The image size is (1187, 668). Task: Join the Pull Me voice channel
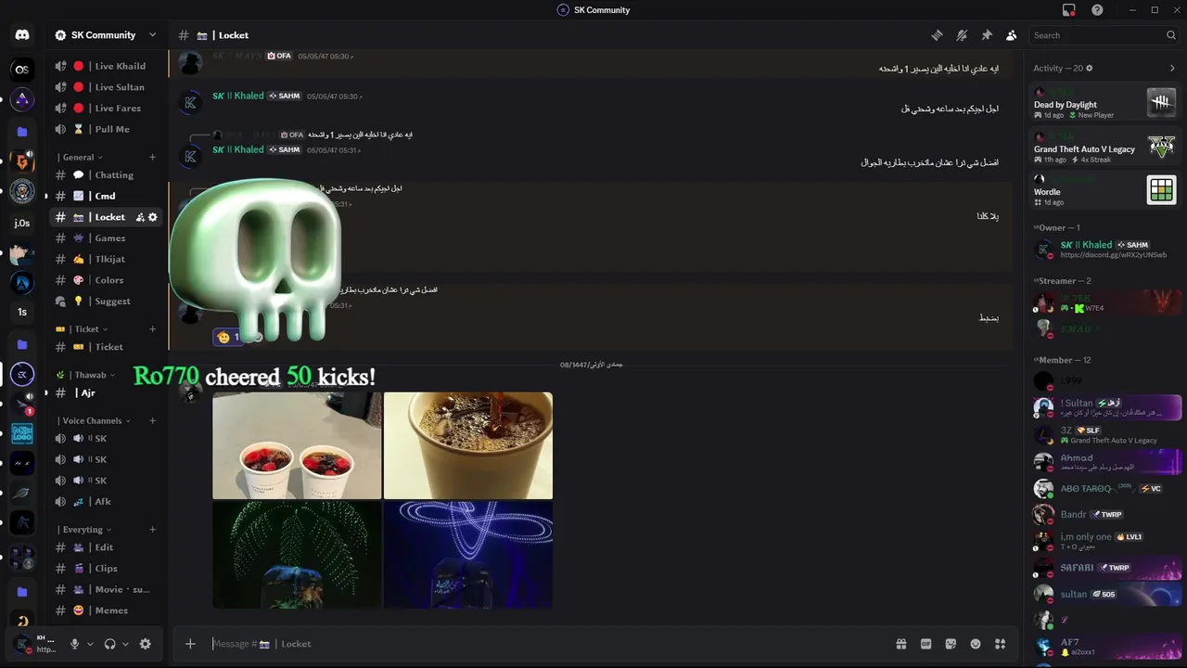click(x=107, y=129)
